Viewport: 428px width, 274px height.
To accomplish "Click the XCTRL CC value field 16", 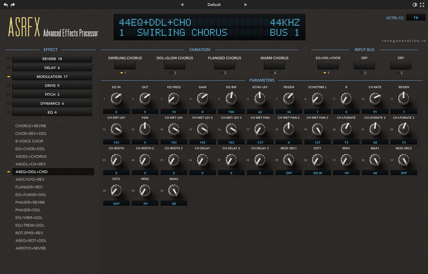I will coord(416,17).
